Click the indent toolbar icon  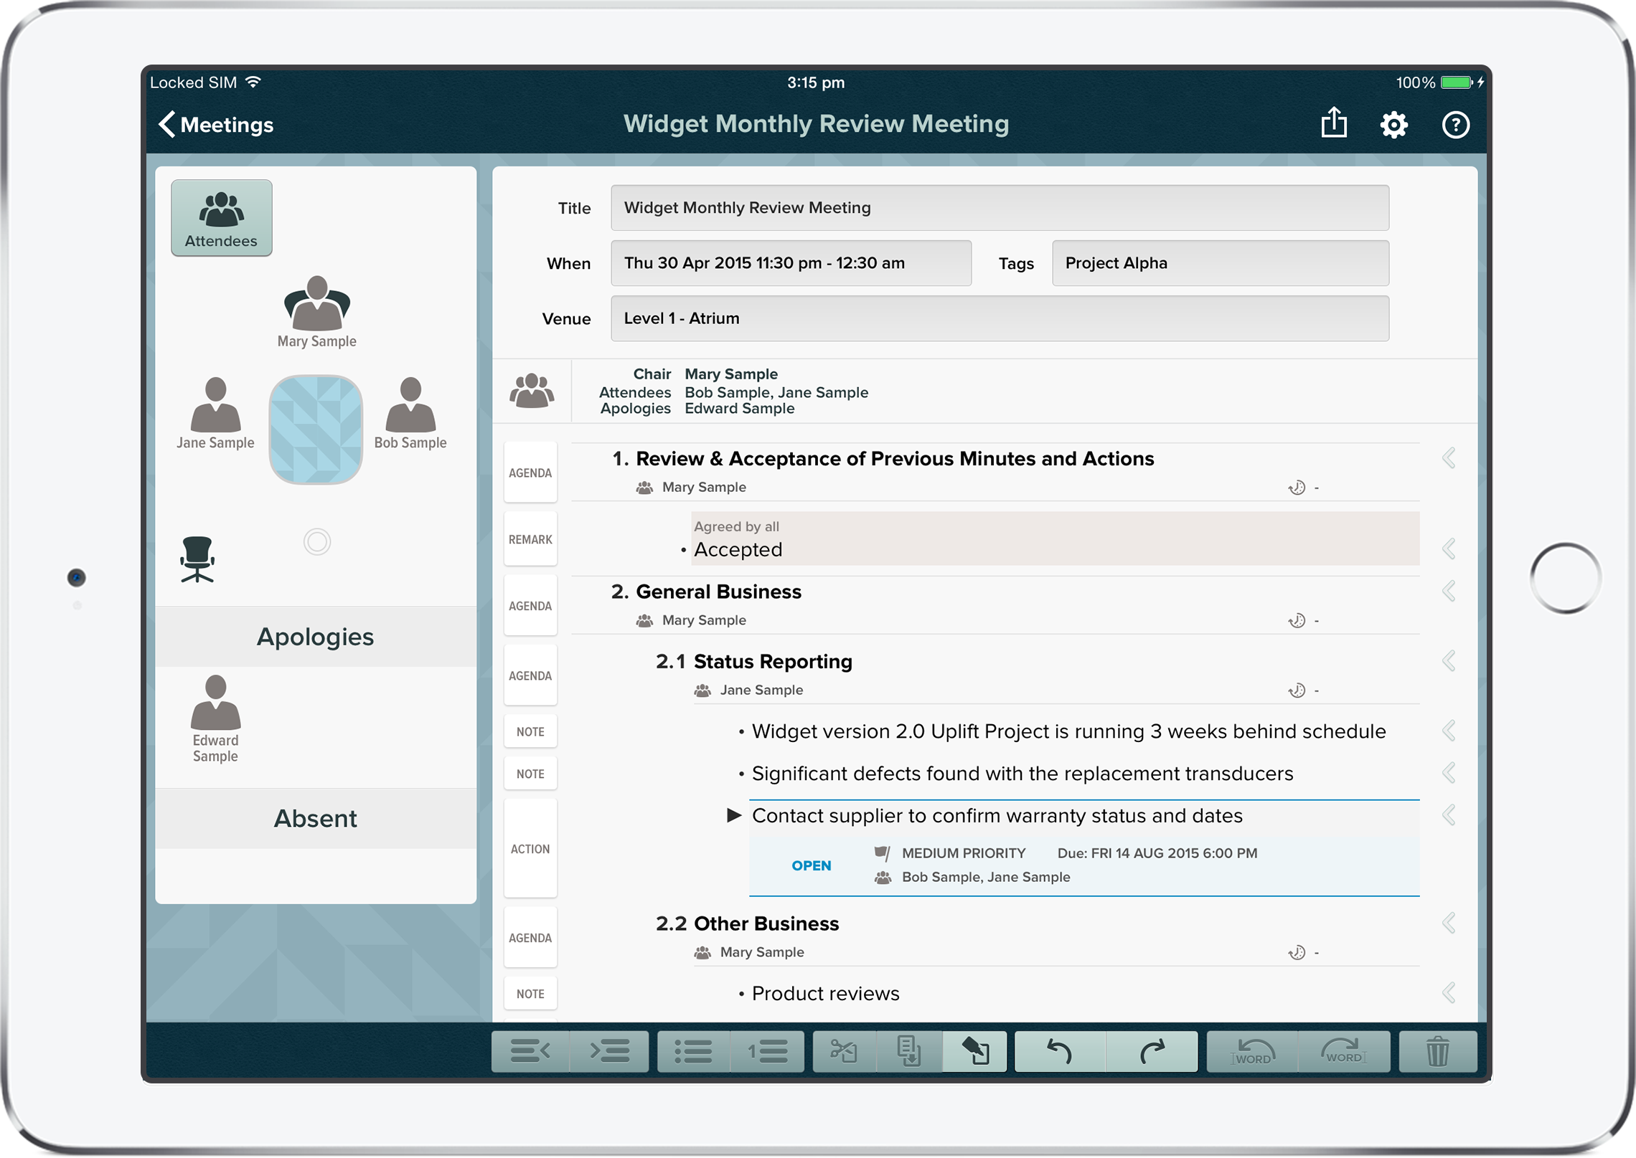609,1052
